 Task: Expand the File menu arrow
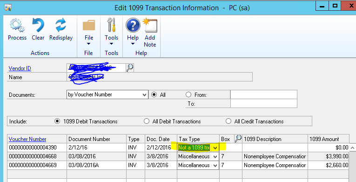89,44
